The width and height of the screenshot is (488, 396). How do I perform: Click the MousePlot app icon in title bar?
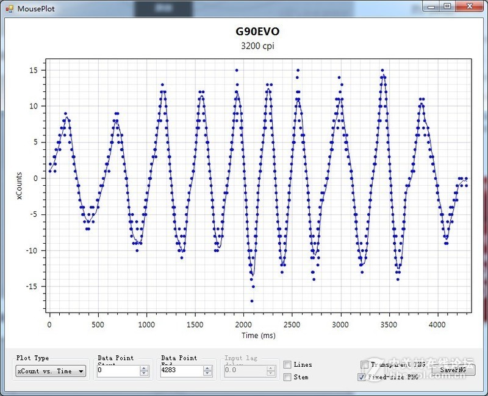(x=9, y=9)
